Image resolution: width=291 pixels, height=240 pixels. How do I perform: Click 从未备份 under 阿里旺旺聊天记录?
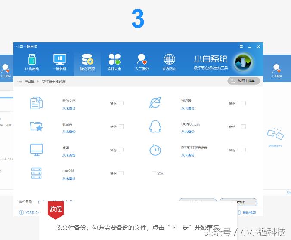pos(188,155)
